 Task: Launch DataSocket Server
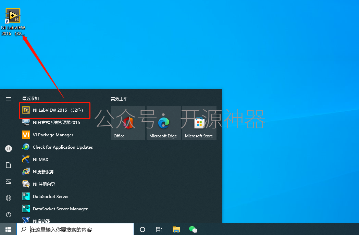[x=55, y=197]
